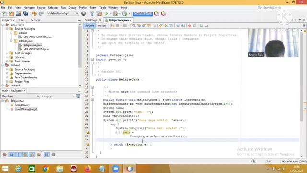The width and height of the screenshot is (307, 173).
Task: Toggle Show Inherited Members in Navigator
Action: tap(5, 155)
